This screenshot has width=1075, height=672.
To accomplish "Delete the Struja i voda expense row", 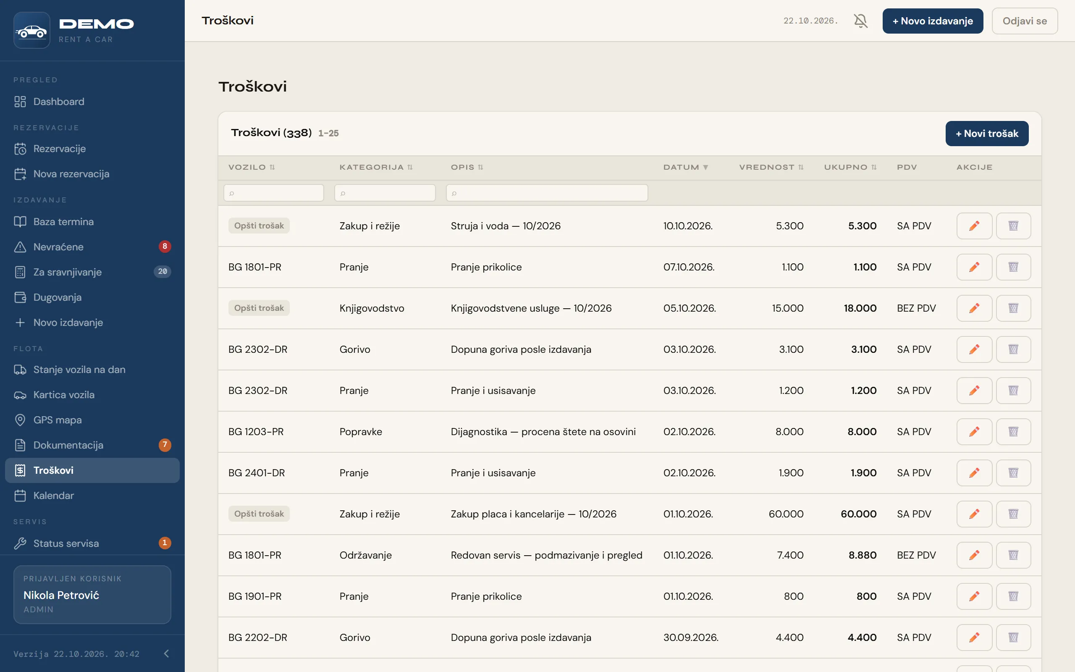I will pyautogui.click(x=1013, y=226).
